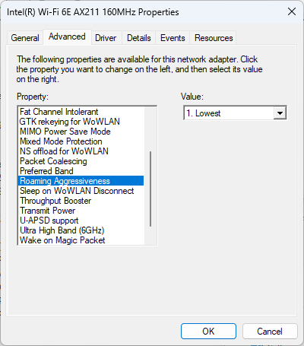Click the Cancel button
The width and height of the screenshot is (304, 346).
point(270,331)
